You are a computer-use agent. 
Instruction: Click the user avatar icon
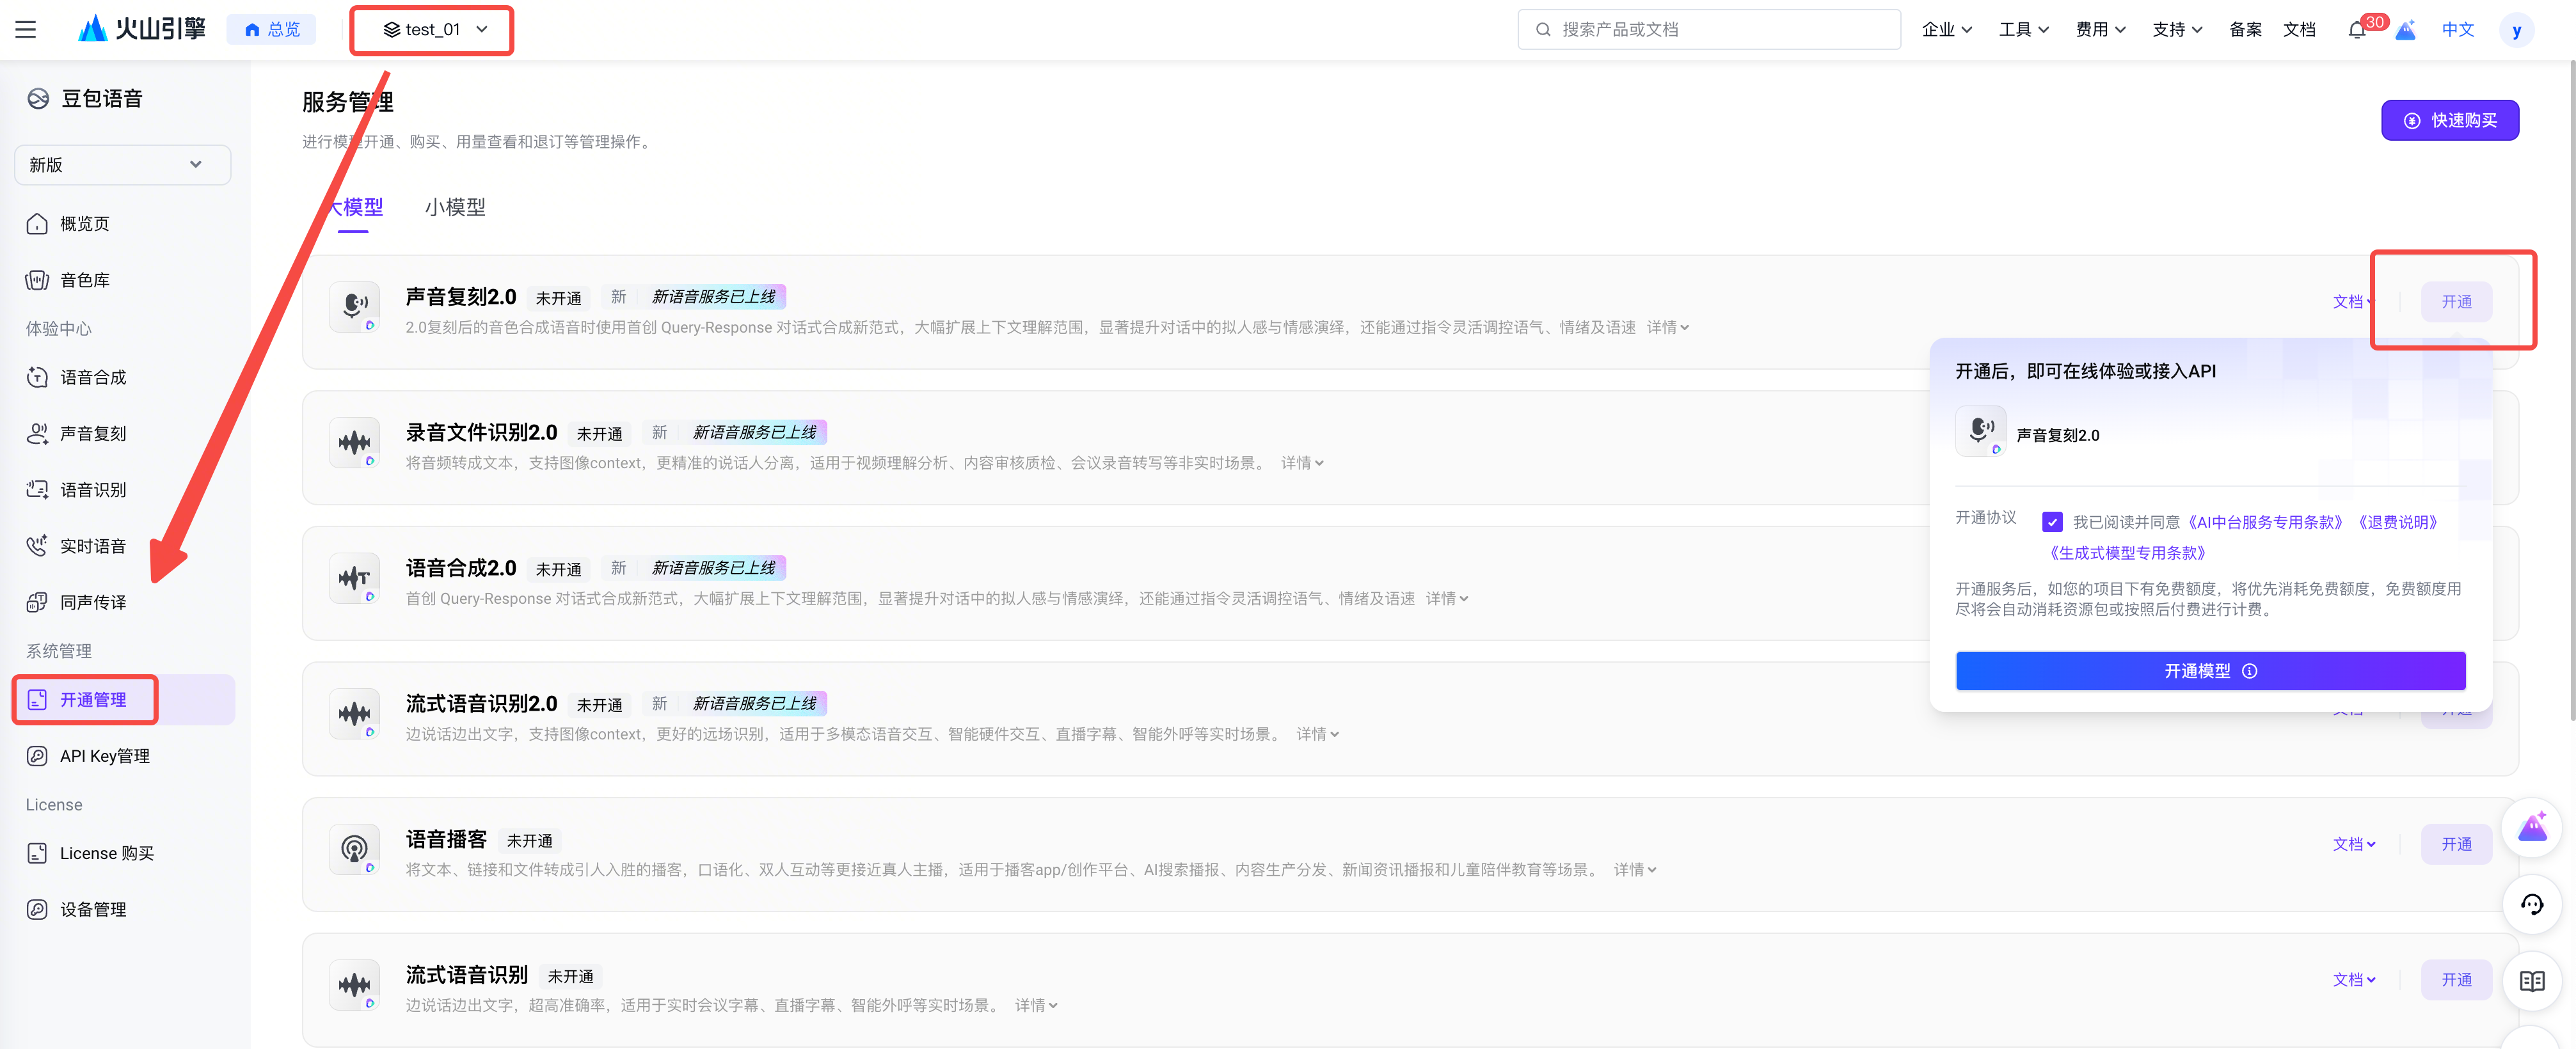(2516, 30)
